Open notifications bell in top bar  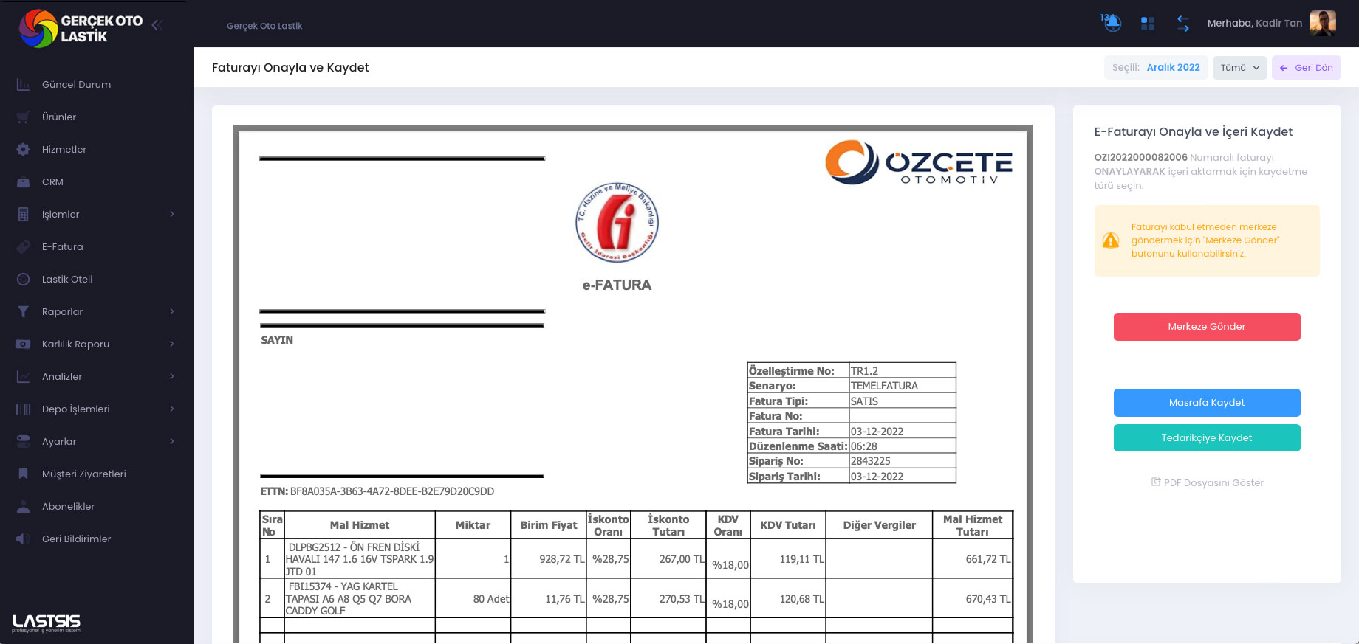(x=1112, y=23)
